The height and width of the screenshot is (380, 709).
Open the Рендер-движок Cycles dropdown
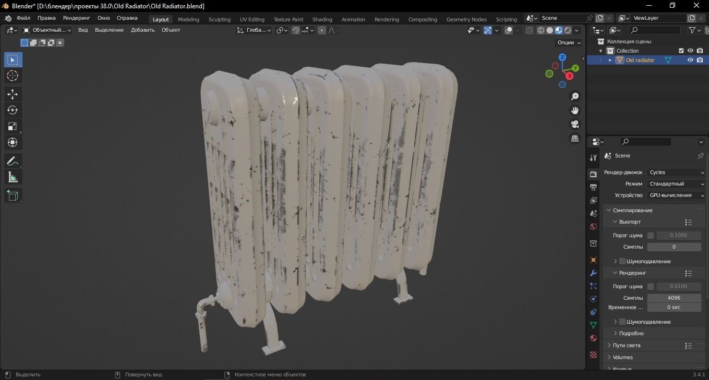(676, 173)
